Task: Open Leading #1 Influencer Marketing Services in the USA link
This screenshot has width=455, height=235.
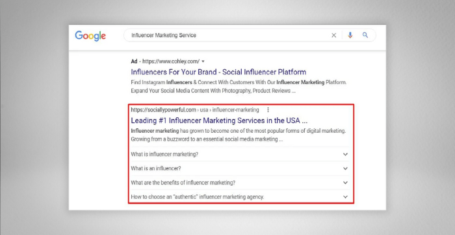Action: click(x=219, y=120)
